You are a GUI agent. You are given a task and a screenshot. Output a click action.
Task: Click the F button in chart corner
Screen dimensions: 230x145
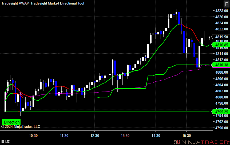226,4
